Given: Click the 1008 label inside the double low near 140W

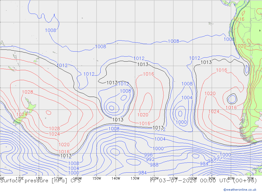Looking at the screenshot, I should [x=125, y=91].
